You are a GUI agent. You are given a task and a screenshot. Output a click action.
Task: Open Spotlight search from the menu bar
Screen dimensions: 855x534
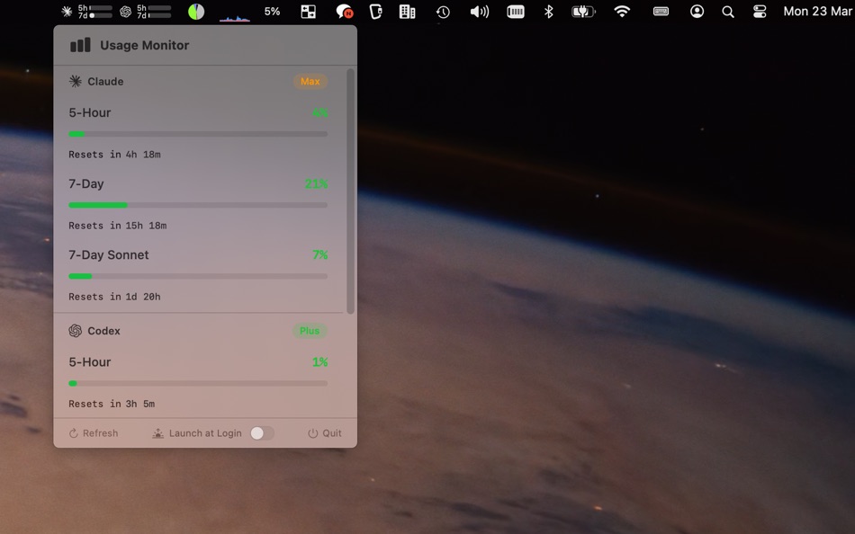click(727, 12)
